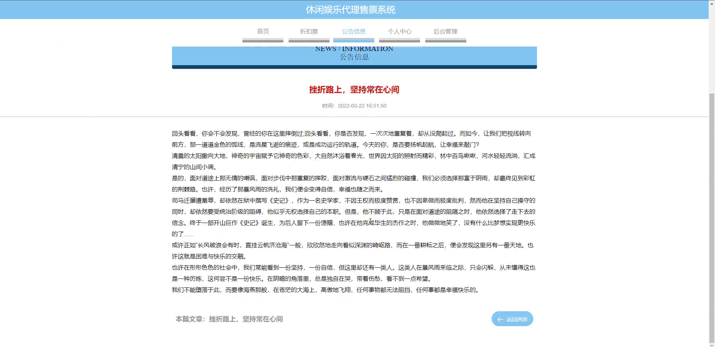Click the paragraph beginning 清晨的太阳撒向大地

pos(353,161)
